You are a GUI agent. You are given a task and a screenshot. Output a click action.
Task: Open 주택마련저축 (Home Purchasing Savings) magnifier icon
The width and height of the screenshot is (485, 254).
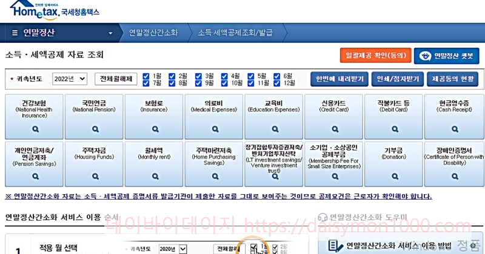pos(215,176)
